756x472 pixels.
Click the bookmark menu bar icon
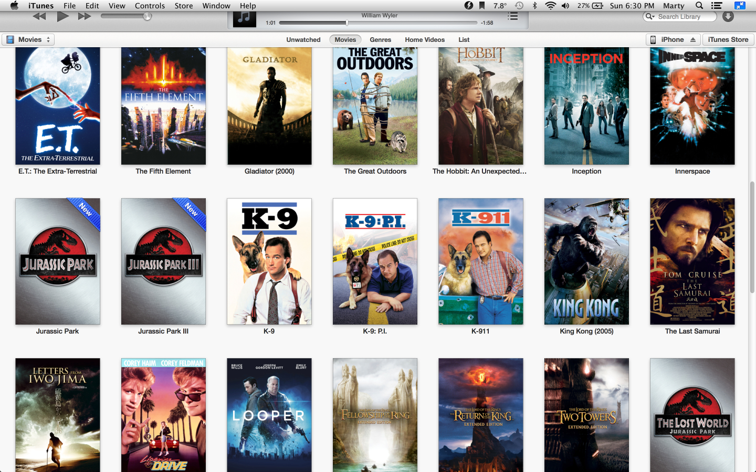click(x=482, y=6)
